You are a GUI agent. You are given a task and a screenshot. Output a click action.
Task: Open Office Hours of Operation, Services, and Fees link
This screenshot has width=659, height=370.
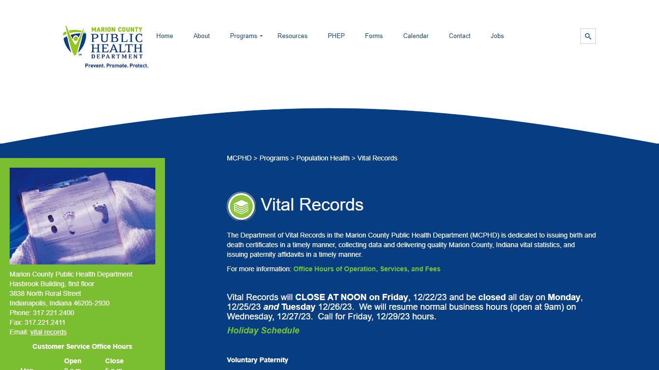tap(367, 269)
